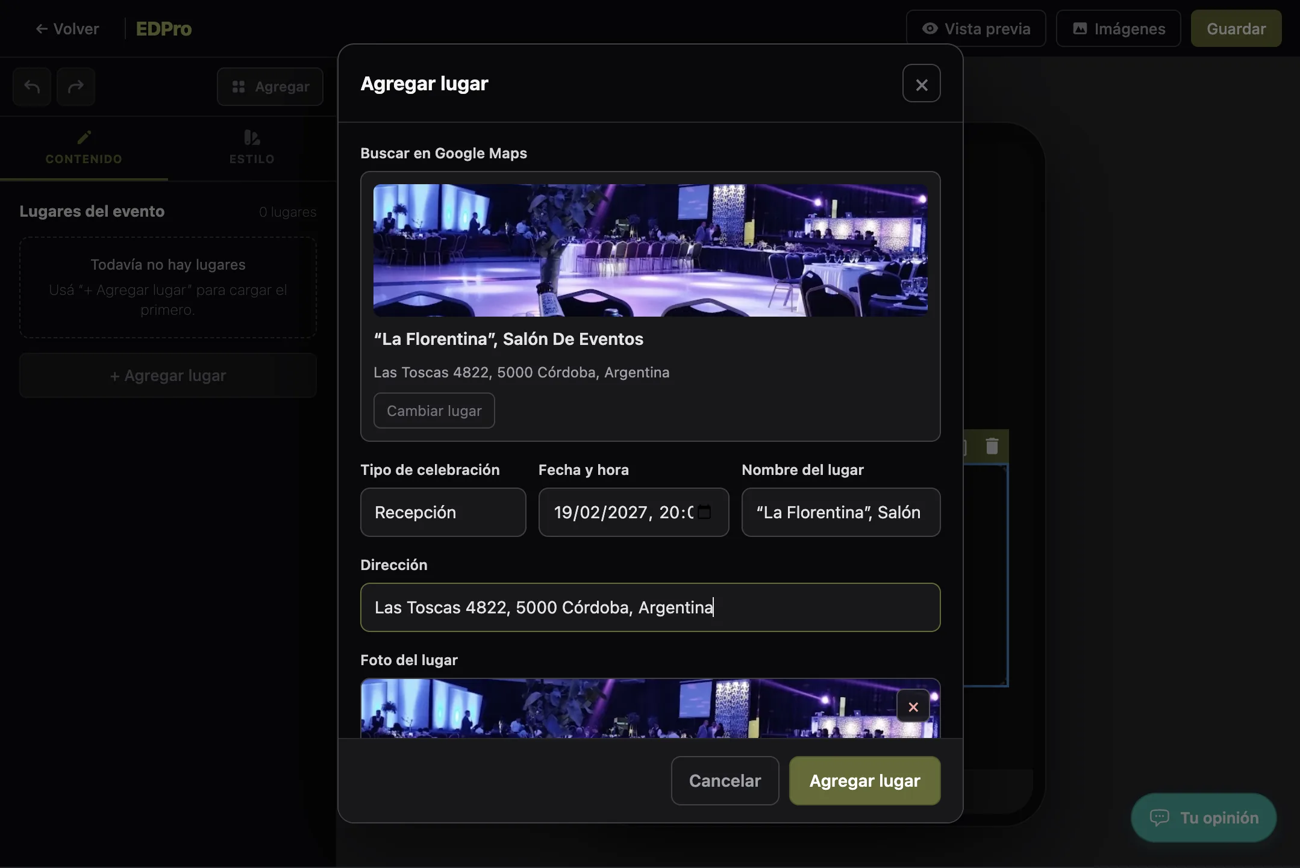
Task: Open the Tipo de celebración field
Action: [443, 512]
